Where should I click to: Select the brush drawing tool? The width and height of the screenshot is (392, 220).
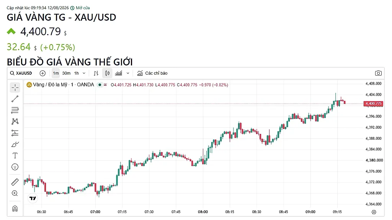[x=15, y=144]
